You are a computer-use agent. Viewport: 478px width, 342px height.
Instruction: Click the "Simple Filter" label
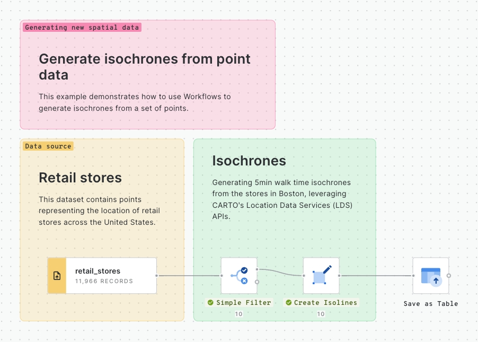(243, 303)
